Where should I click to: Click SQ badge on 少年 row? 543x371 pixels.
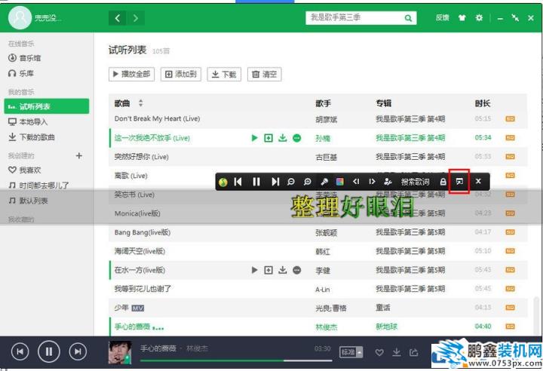pos(510,308)
